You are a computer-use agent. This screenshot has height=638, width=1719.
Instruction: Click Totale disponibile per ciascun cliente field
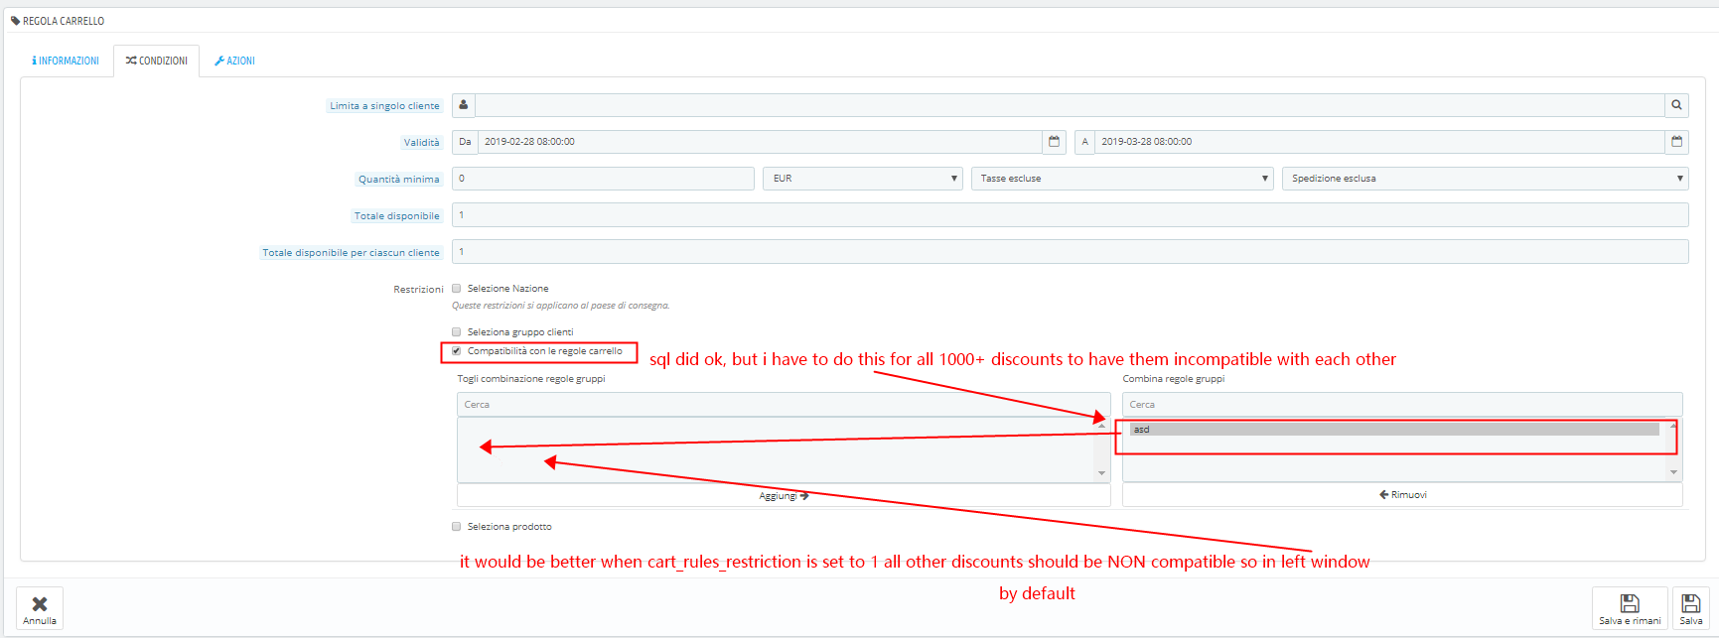pos(1071,252)
